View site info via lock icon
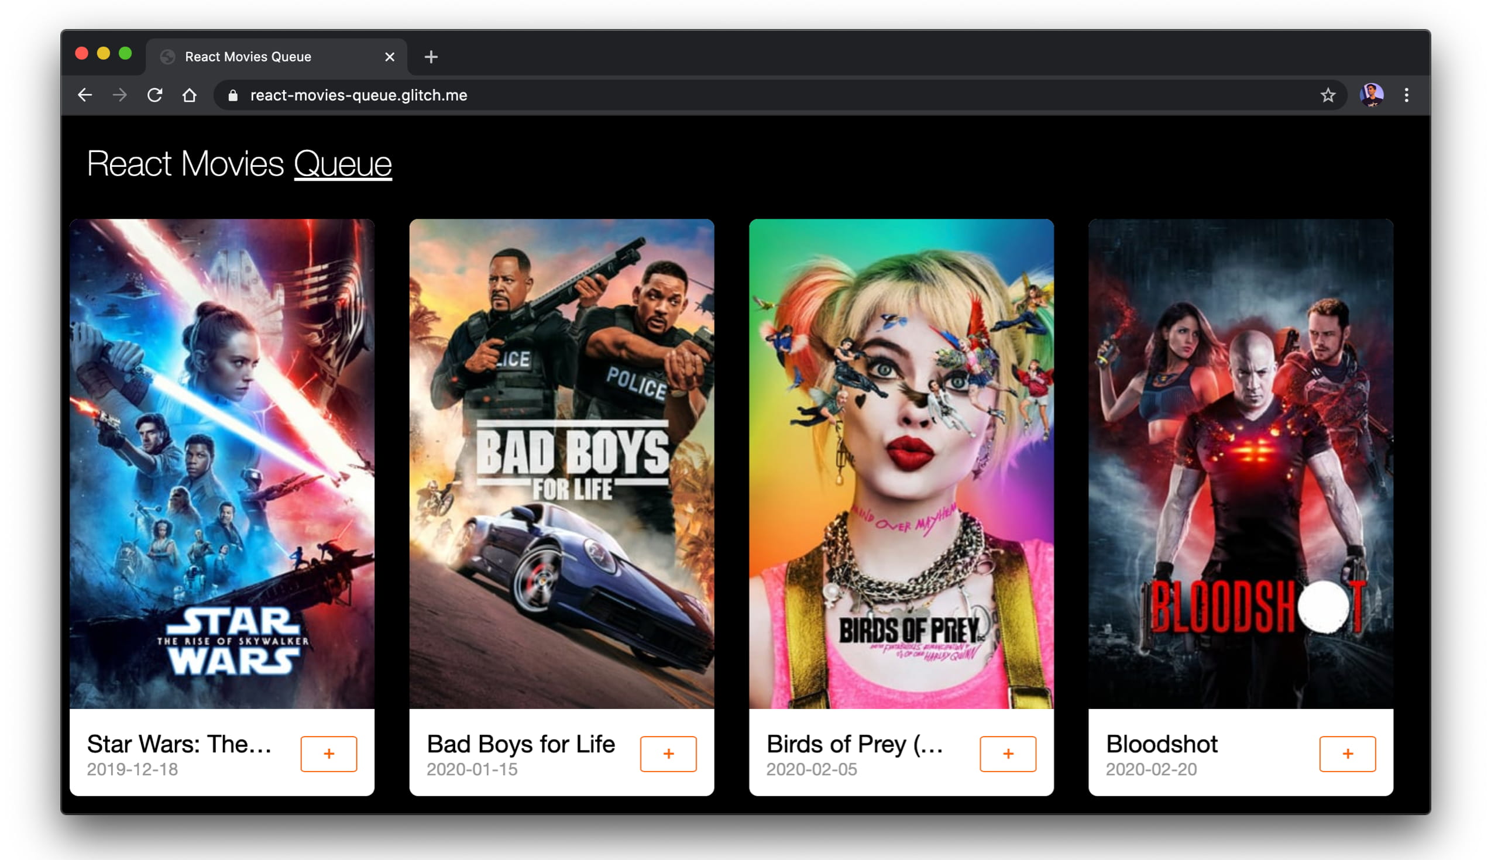Image resolution: width=1498 pixels, height=860 pixels. pyautogui.click(x=233, y=96)
